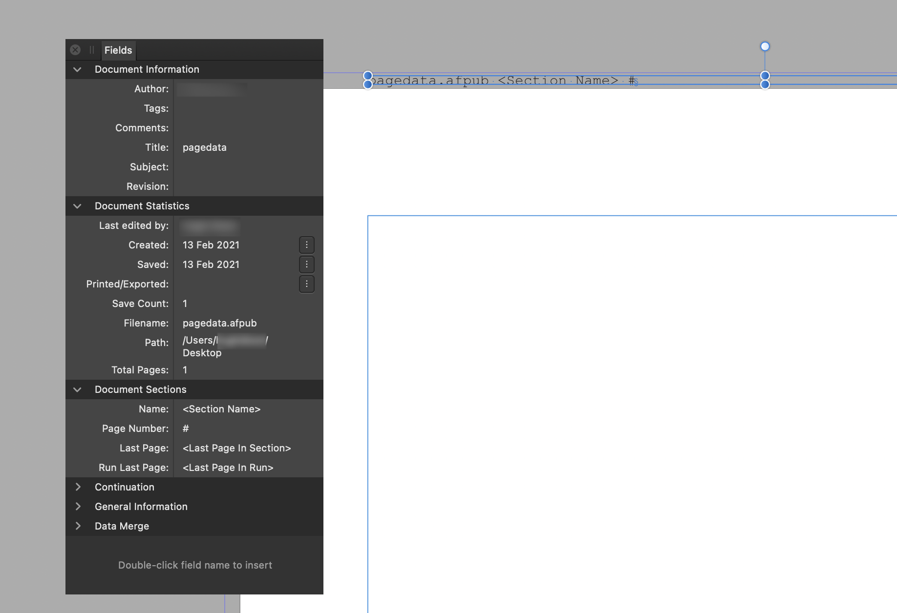This screenshot has width=897, height=613.
Task: Expand the General Information section
Action: 78,507
